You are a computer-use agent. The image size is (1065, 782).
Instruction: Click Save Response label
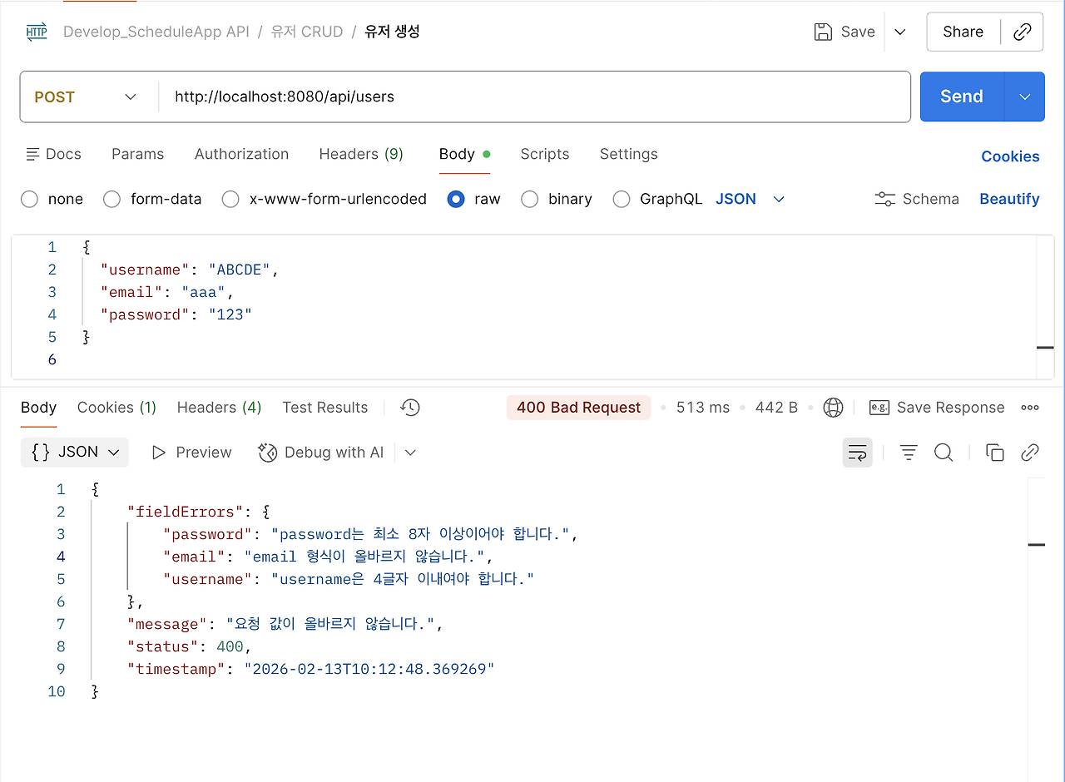(x=950, y=408)
